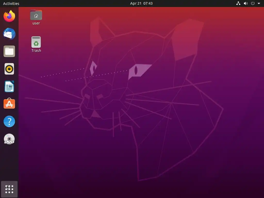
Task: Open the clock calendar Apr 21 07:43
Action: click(x=141, y=3)
